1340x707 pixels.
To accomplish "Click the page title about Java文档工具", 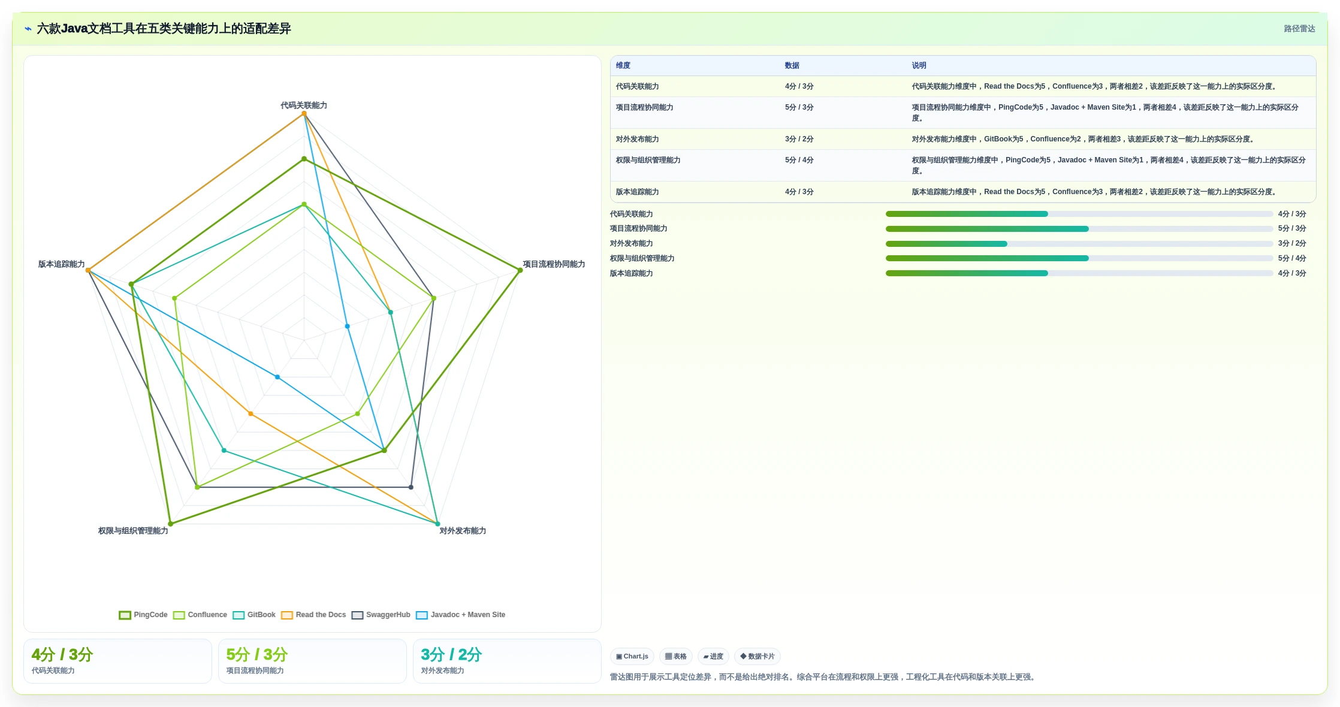I will 164,29.
